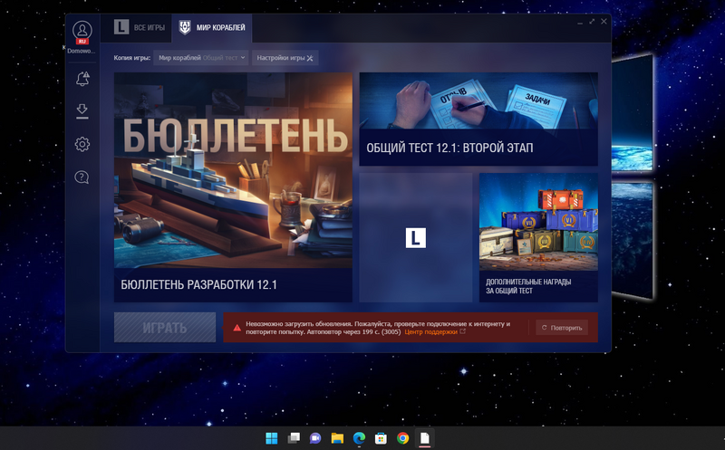The height and width of the screenshot is (450, 725).
Task: Open launcher settings gear in sidebar
Action: 82,144
